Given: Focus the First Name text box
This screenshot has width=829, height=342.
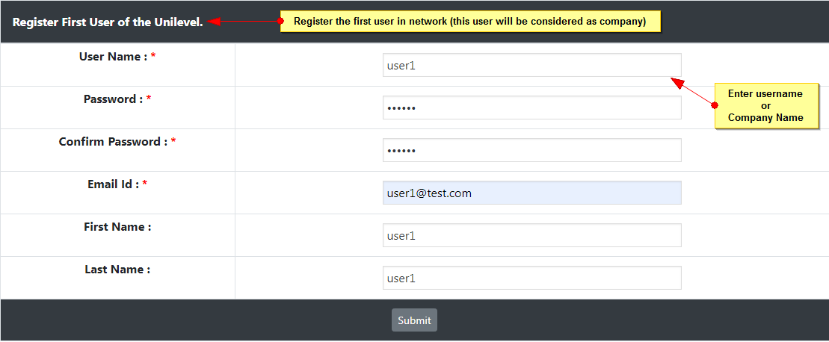Looking at the screenshot, I should point(531,235).
